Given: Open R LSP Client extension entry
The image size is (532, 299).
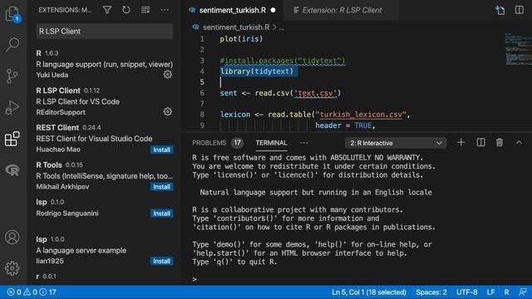Looking at the screenshot, I should [x=105, y=101].
